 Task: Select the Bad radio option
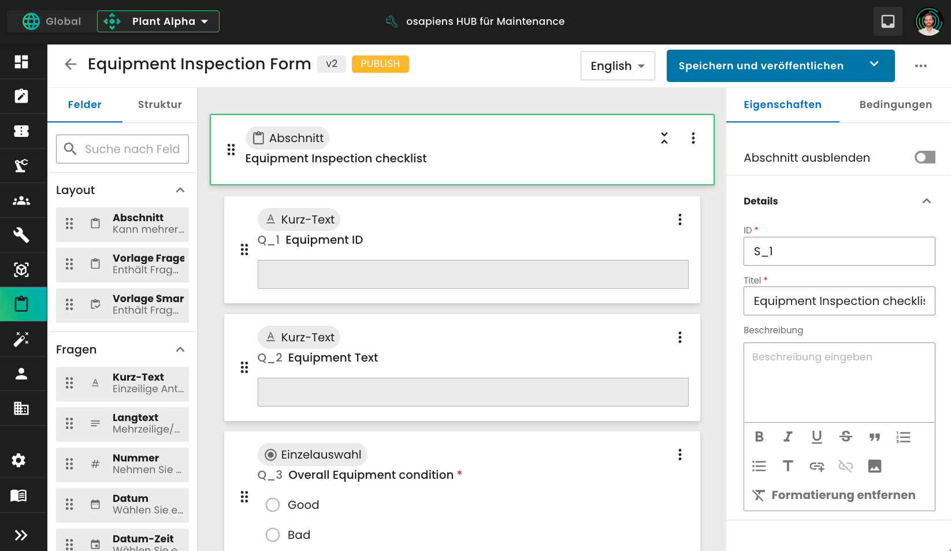[272, 535]
